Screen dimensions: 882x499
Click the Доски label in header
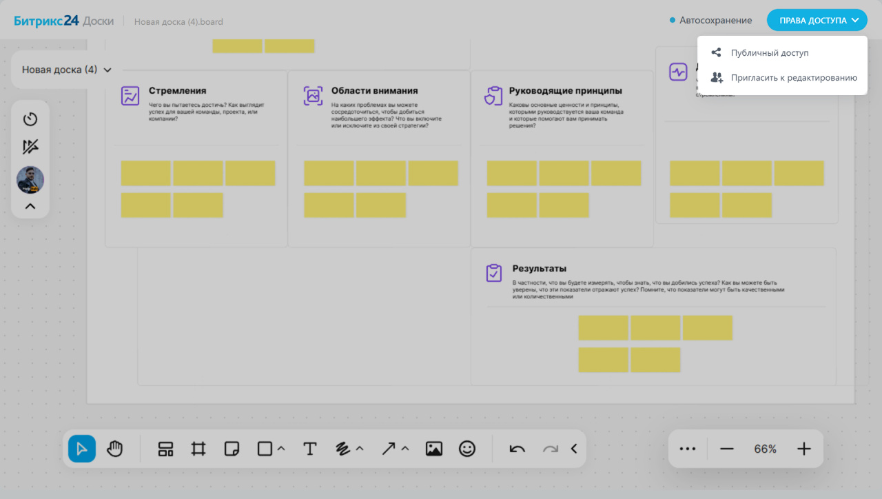(x=99, y=21)
